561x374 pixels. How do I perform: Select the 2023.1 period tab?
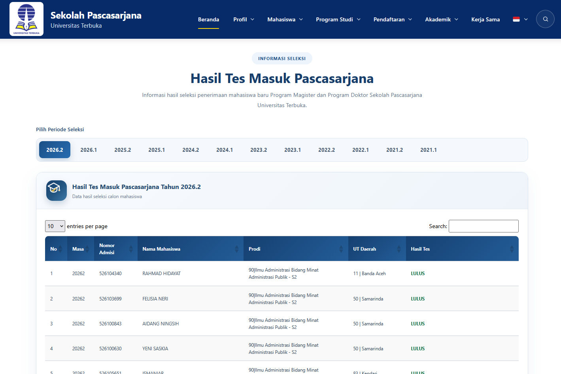tap(293, 150)
